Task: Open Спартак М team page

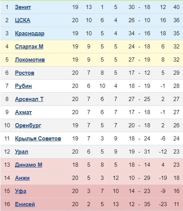Action: (x=29, y=47)
